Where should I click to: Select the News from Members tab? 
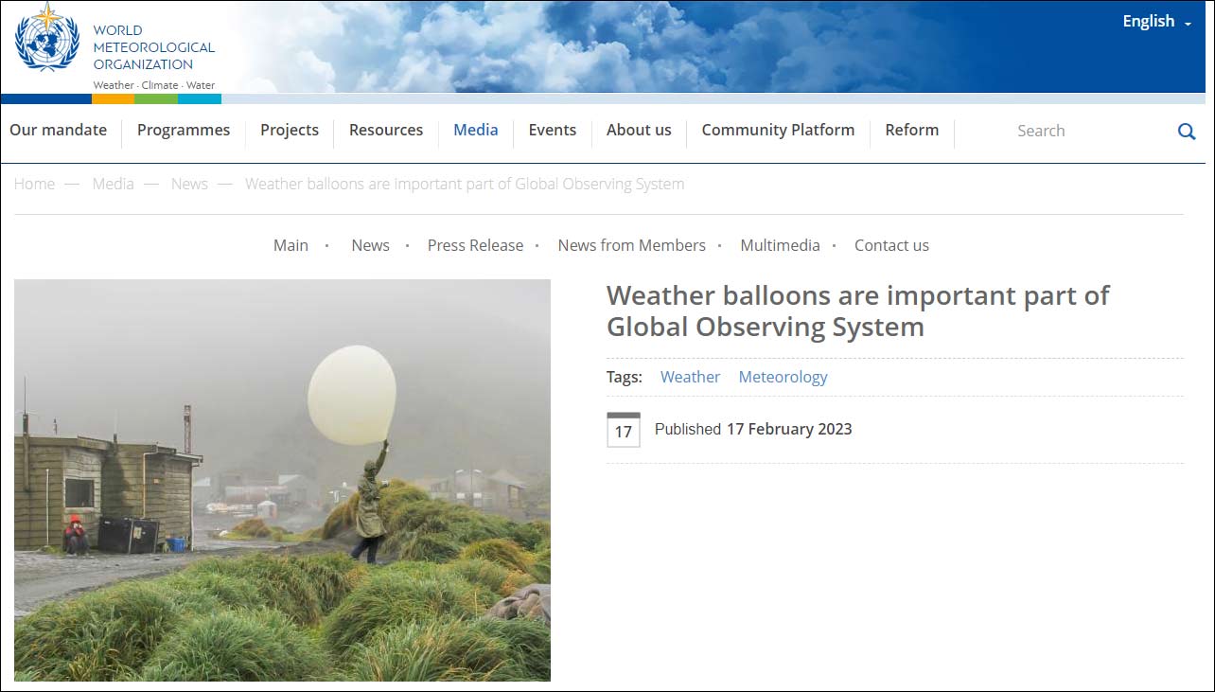631,245
